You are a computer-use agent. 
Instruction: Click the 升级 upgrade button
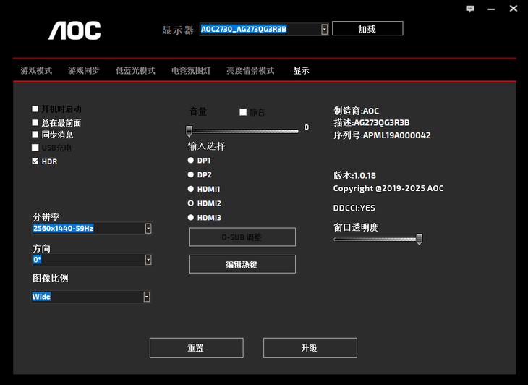(x=310, y=347)
